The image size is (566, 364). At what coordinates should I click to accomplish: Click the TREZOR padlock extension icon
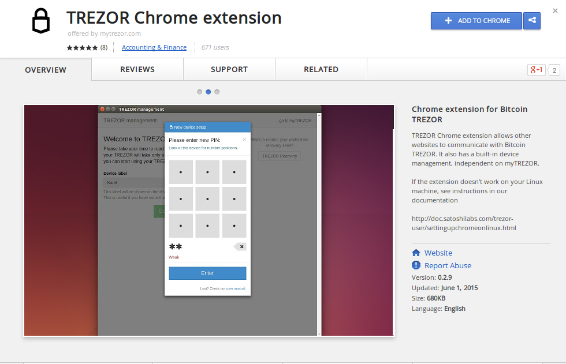coord(41,21)
